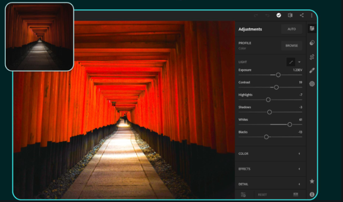343x202 pixels.
Task: Toggle the filmstrip icon at panel bottom
Action: pos(295,194)
